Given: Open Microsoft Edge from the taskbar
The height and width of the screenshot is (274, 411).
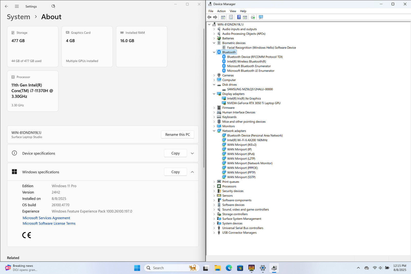Looking at the screenshot, I should point(229,268).
